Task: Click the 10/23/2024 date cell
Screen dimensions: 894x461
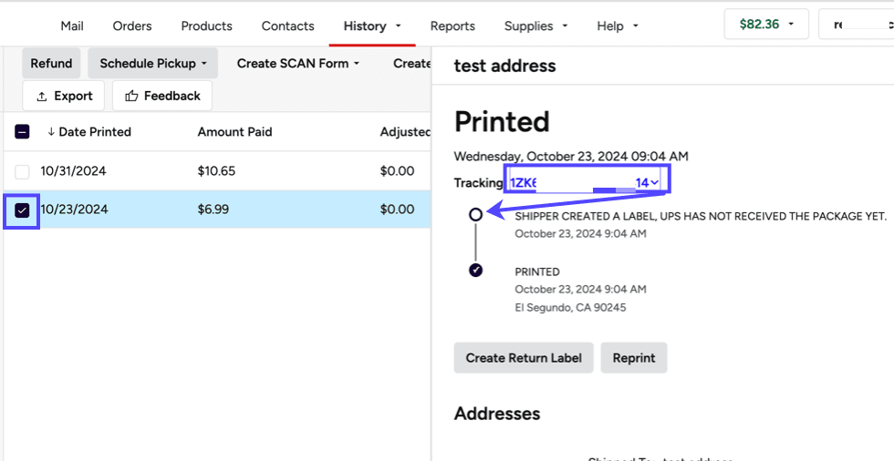Action: [74, 210]
